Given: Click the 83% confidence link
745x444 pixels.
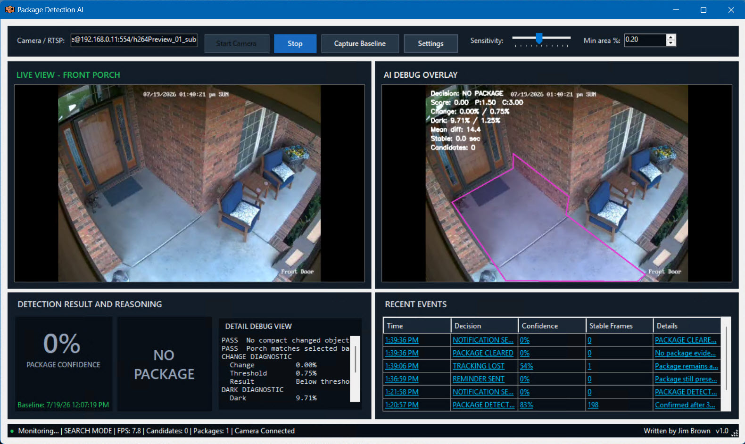Looking at the screenshot, I should [x=527, y=405].
